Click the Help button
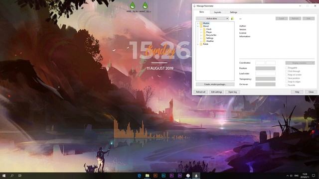Image resolution: width=319 pixels, height=179 pixels. tap(297, 92)
